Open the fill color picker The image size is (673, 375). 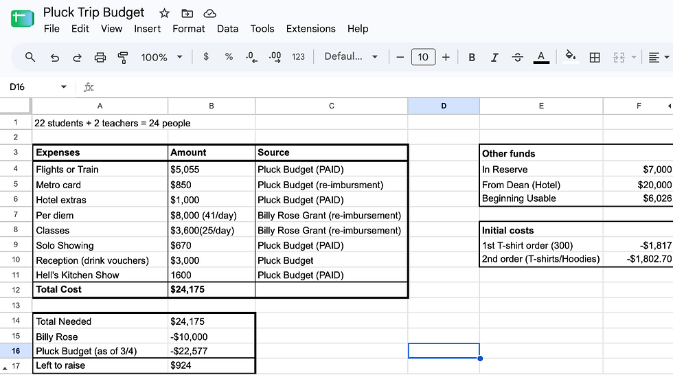[570, 56]
